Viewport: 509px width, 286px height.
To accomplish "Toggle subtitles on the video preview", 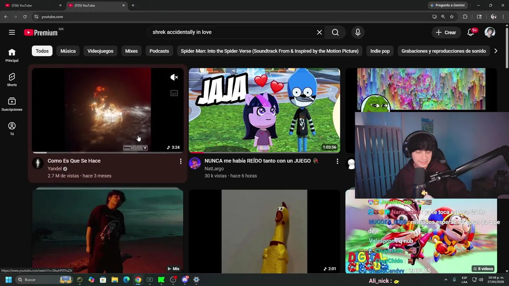I will (x=174, y=93).
